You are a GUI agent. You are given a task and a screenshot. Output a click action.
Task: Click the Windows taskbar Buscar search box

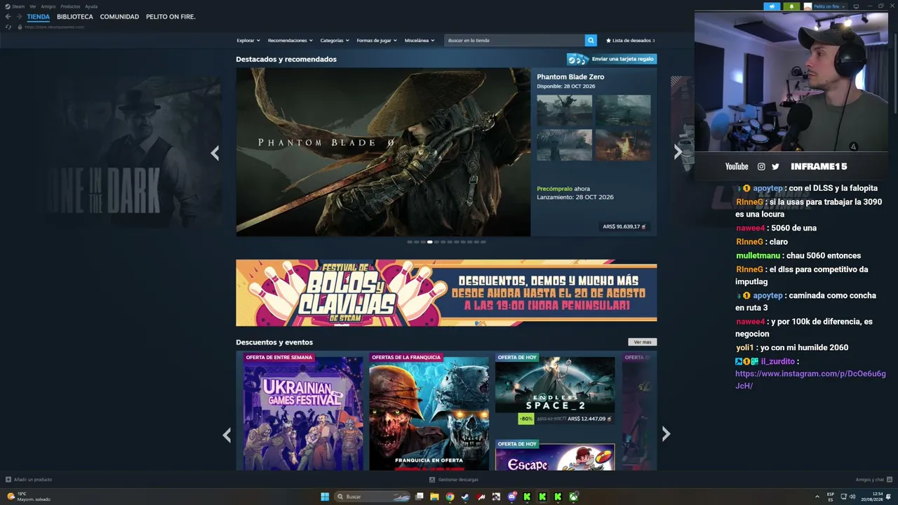pos(372,497)
